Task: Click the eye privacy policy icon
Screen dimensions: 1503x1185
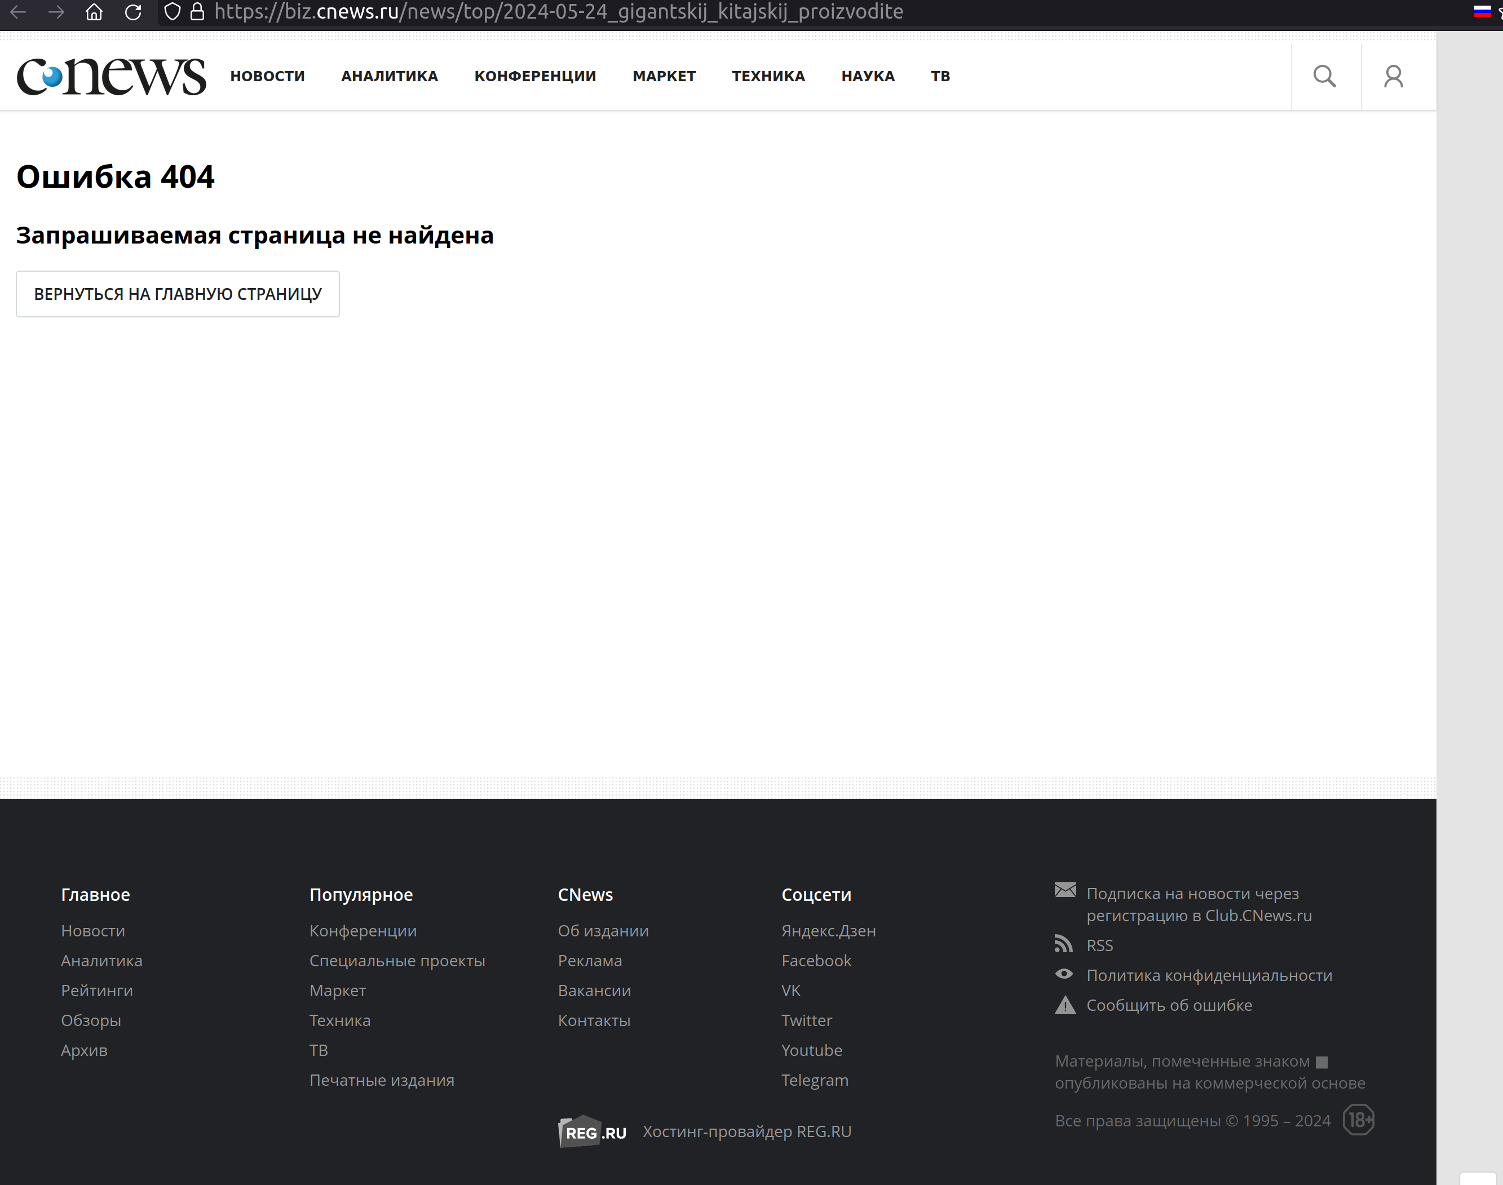Action: click(1064, 974)
